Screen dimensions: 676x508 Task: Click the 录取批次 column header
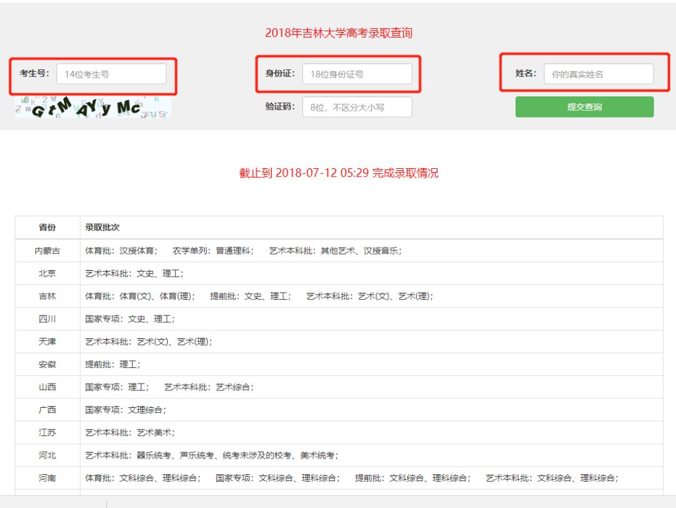pos(102,228)
